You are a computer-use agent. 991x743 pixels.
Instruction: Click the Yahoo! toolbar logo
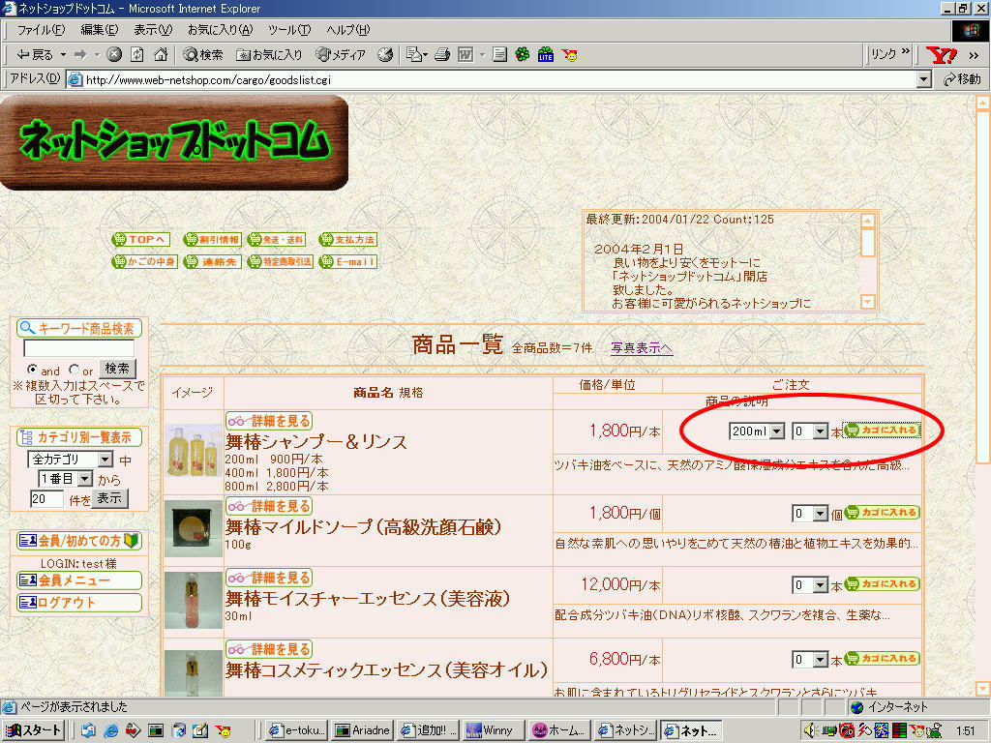(x=941, y=55)
